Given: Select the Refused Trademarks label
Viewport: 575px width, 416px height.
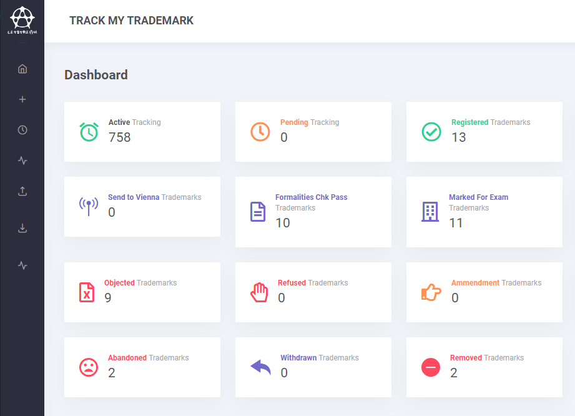Looking at the screenshot, I should click(313, 283).
